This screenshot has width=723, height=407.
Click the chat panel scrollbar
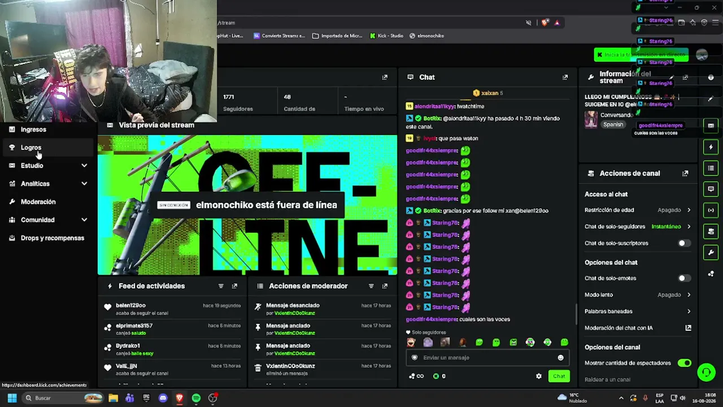576,314
